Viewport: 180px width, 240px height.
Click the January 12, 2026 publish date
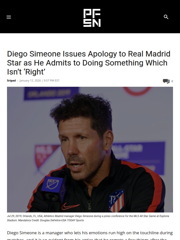30,80
